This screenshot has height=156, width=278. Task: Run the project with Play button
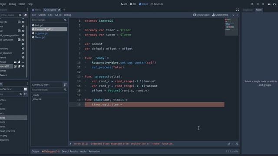pyautogui.click(x=252, y=4)
